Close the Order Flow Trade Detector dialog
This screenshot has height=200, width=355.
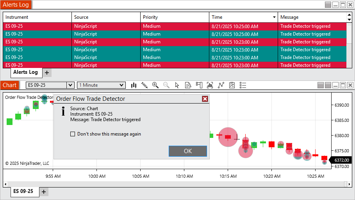point(205,99)
